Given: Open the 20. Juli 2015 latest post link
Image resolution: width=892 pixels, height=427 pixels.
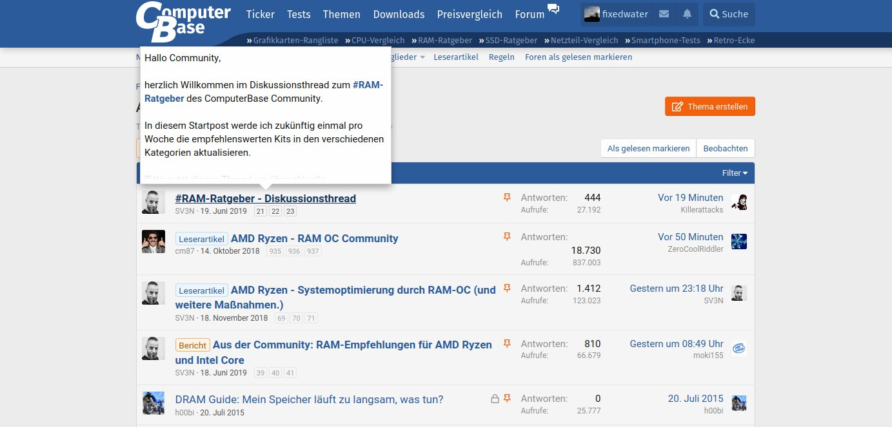Looking at the screenshot, I should point(695,399).
